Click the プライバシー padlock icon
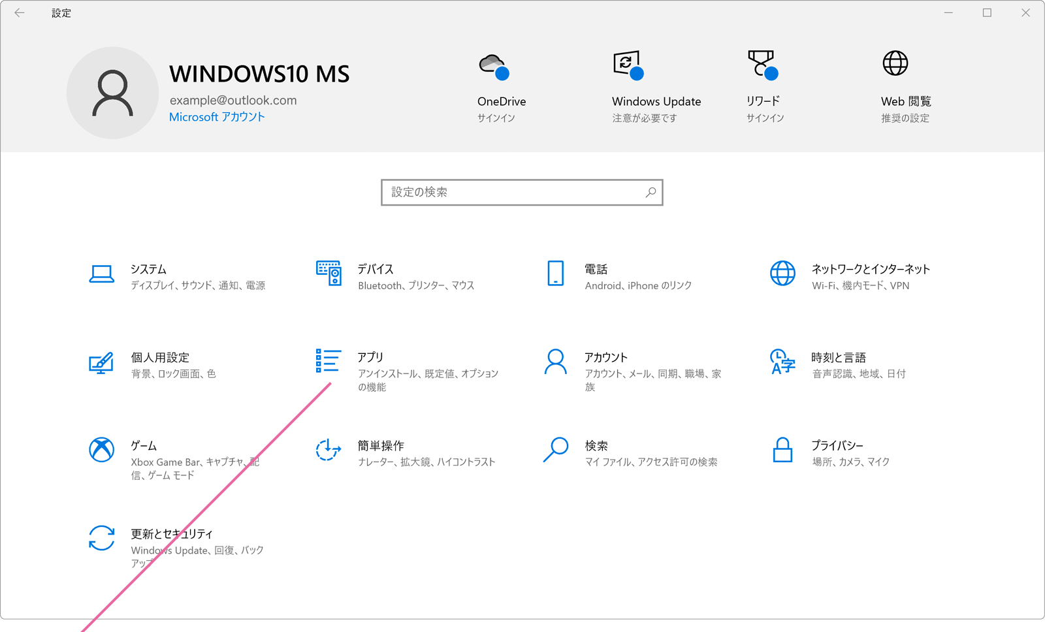The height and width of the screenshot is (632, 1045). tap(782, 450)
